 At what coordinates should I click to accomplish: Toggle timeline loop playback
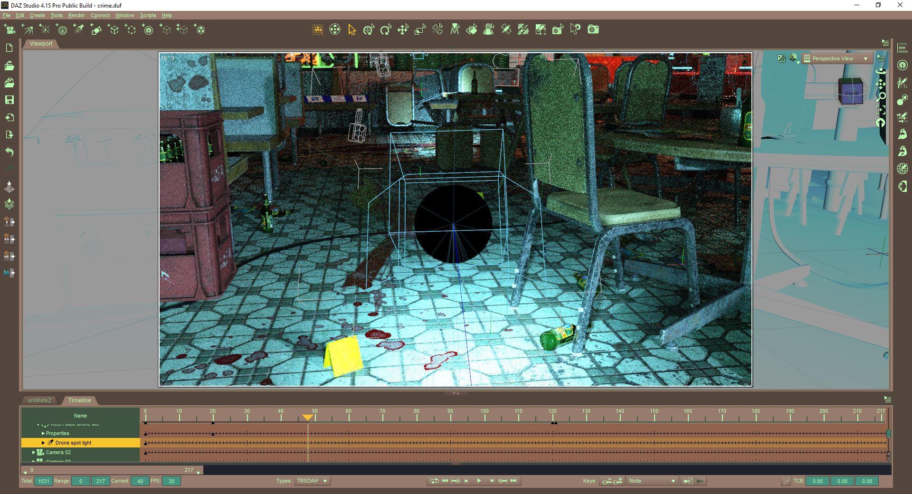pyautogui.click(x=434, y=481)
